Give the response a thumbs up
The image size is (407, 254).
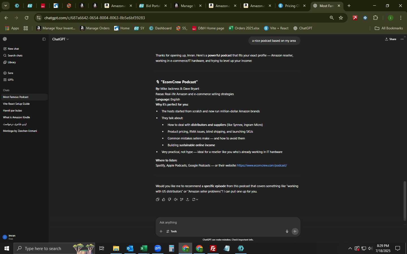pyautogui.click(x=164, y=200)
